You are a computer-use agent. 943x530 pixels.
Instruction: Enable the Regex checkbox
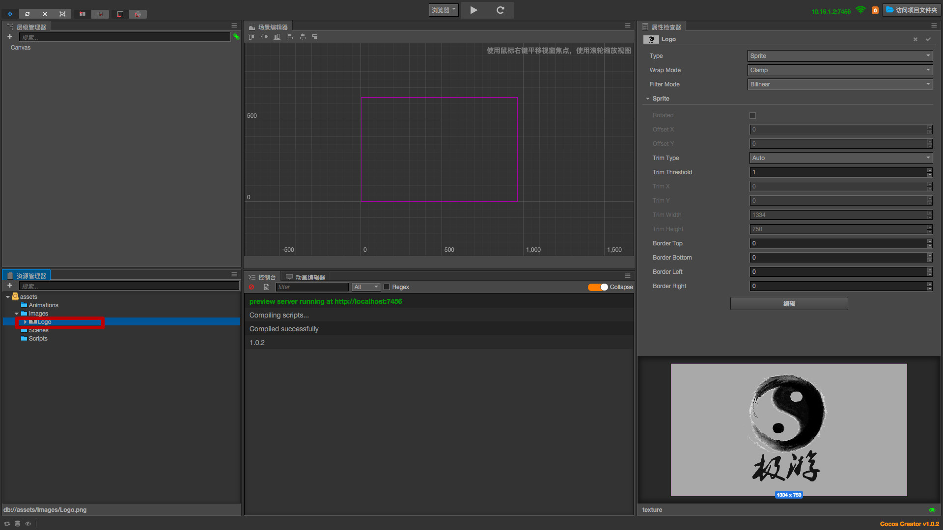(x=387, y=287)
